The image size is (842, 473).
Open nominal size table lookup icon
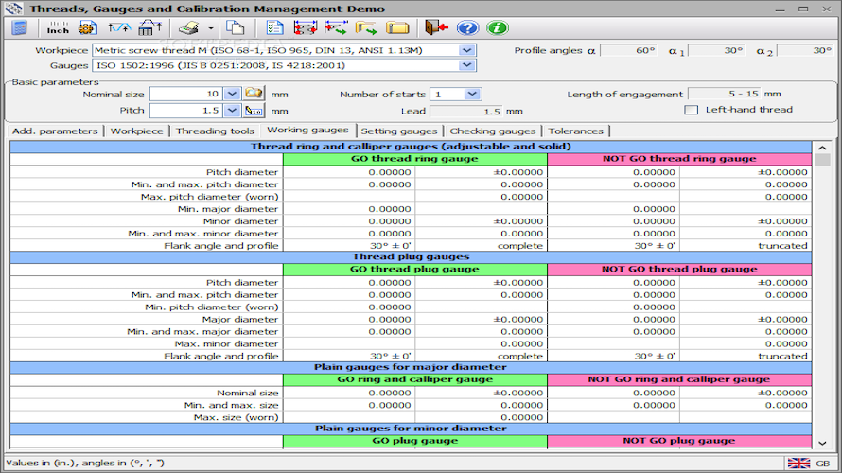[254, 94]
